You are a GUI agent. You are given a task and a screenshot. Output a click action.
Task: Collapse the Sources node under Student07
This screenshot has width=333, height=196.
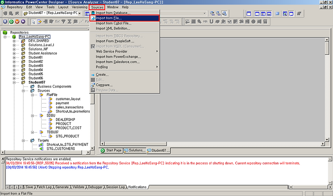[24, 91]
